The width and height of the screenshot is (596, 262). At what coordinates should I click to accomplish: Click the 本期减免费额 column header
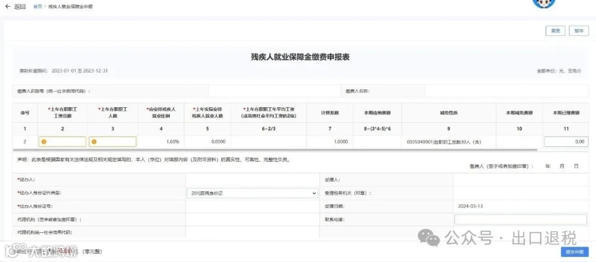[519, 113]
